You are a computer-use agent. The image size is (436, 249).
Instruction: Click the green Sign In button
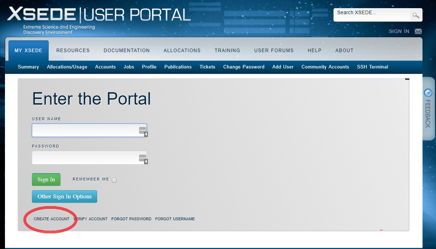46,179
